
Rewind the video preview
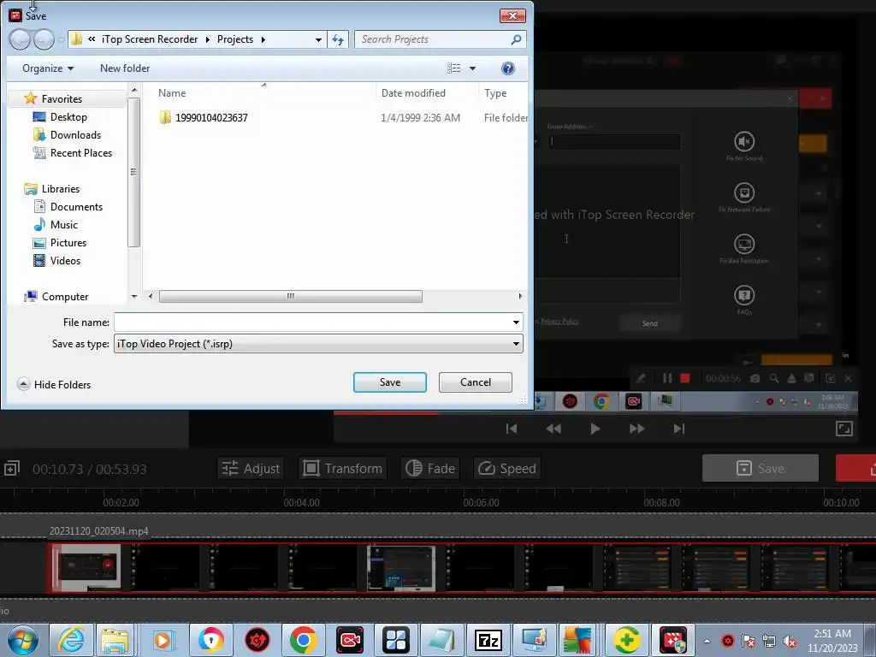click(553, 429)
